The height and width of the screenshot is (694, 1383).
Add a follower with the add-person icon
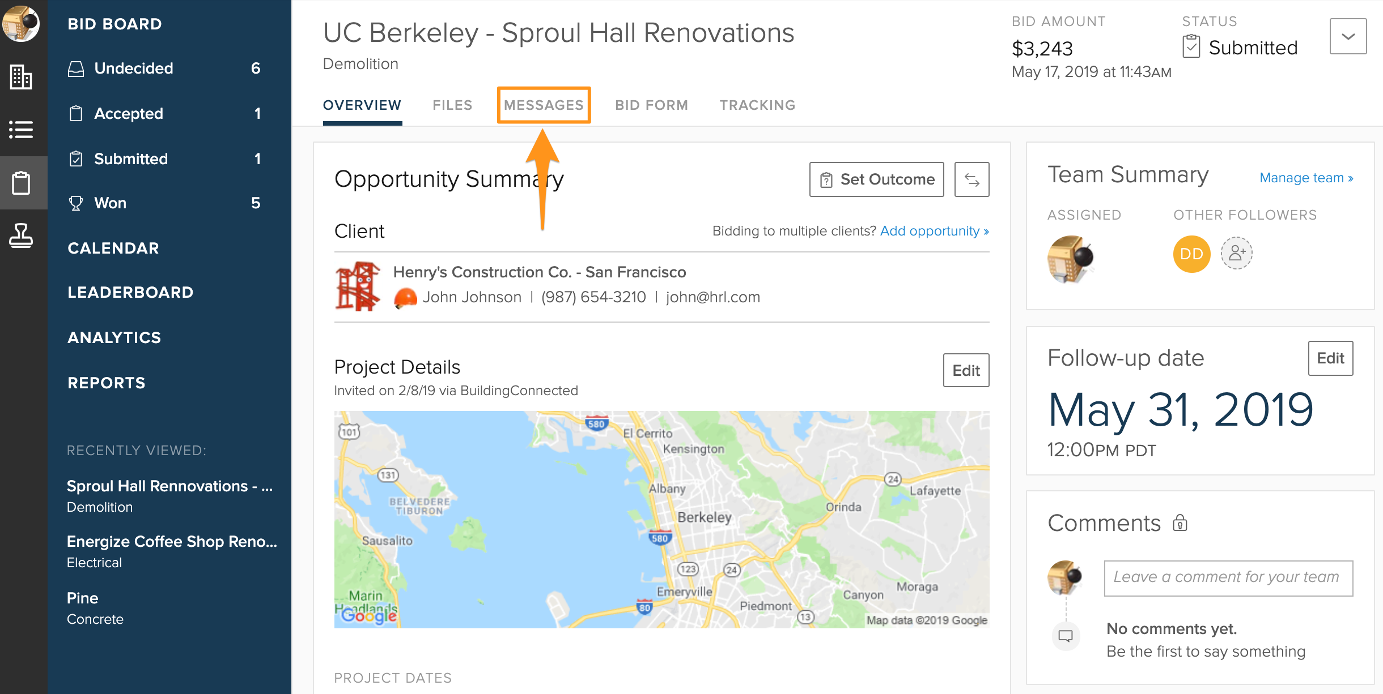1236,253
